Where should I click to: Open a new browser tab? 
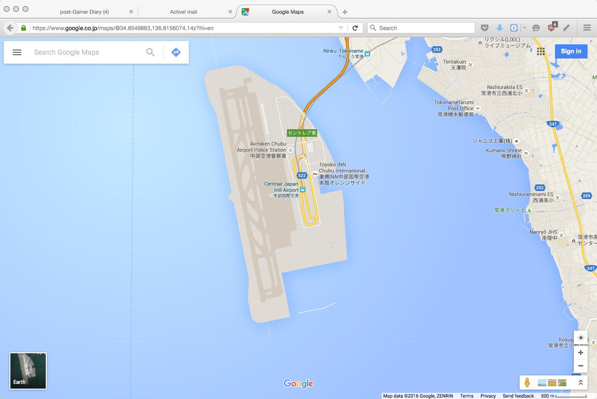[345, 12]
